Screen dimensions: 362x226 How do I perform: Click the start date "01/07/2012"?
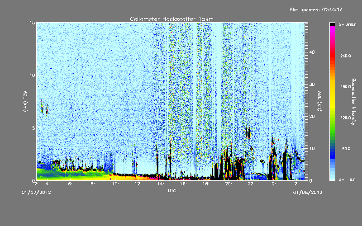tap(36, 193)
